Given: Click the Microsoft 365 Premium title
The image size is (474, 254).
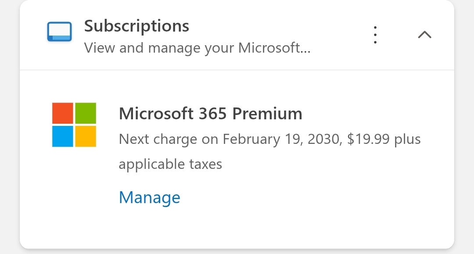Looking at the screenshot, I should click(210, 114).
